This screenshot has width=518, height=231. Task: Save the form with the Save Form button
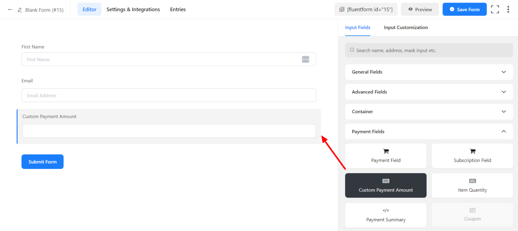464,9
